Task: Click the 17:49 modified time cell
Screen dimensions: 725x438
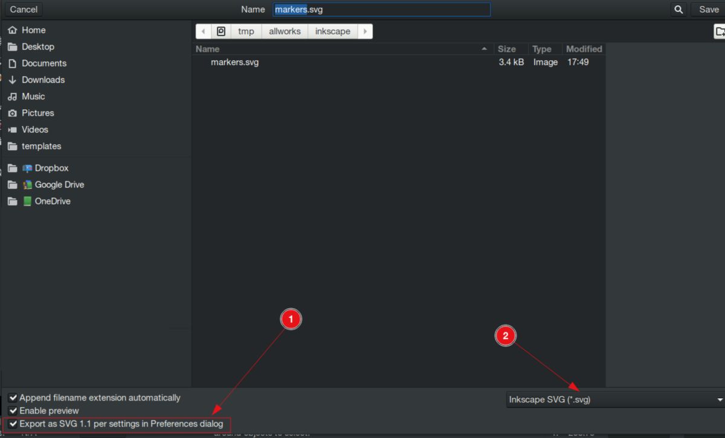Action: tap(578, 62)
